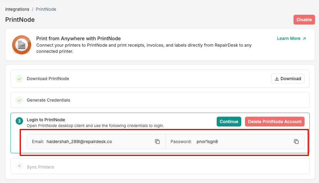The image size is (319, 183).
Task: Copy the email address using copy icon
Action: tap(157, 142)
